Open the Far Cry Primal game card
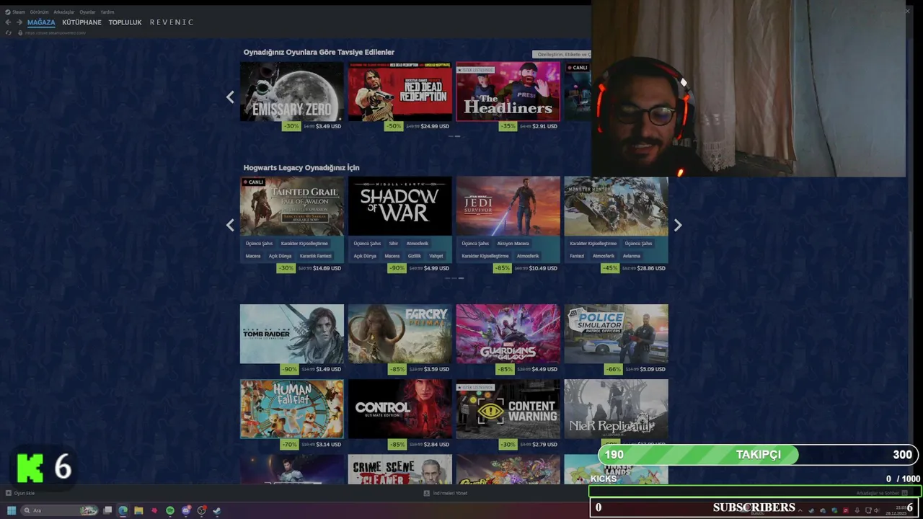Image resolution: width=923 pixels, height=519 pixels. 399,334
